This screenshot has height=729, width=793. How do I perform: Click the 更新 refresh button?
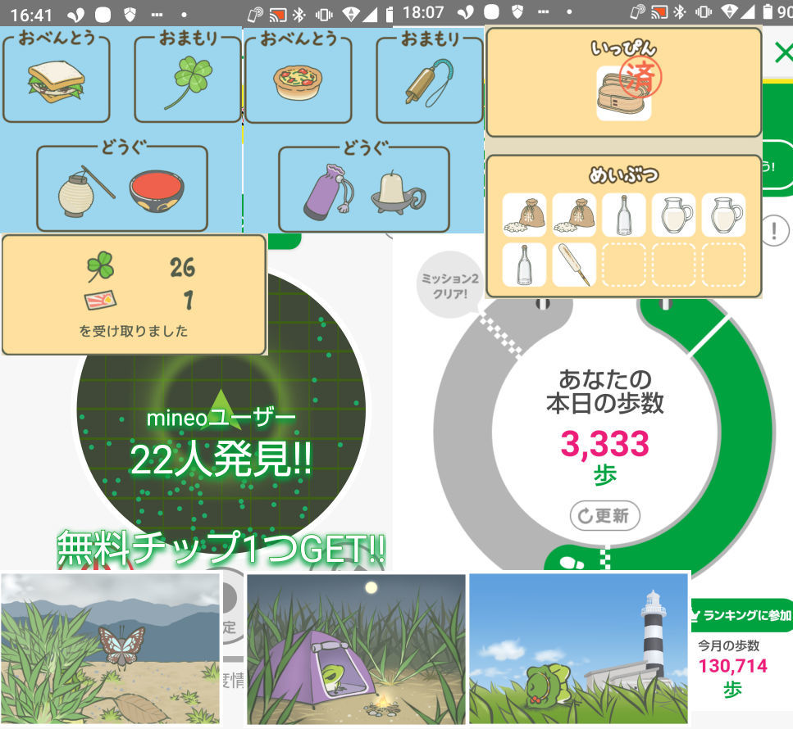click(x=605, y=516)
